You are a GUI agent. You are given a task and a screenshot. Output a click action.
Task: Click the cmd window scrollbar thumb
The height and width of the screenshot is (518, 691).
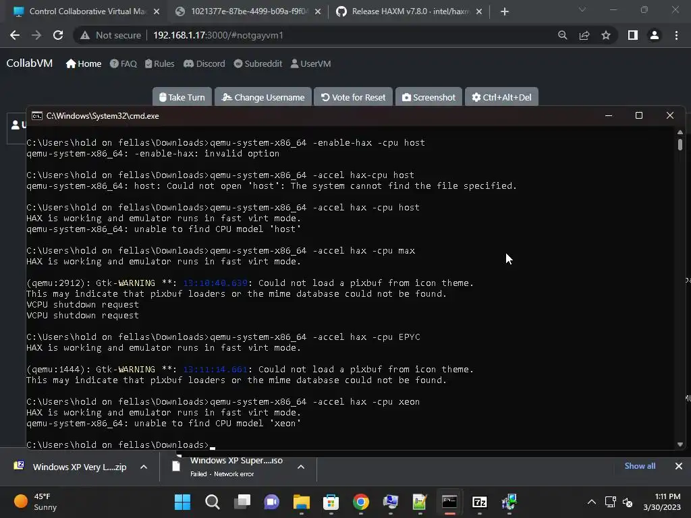point(680,144)
